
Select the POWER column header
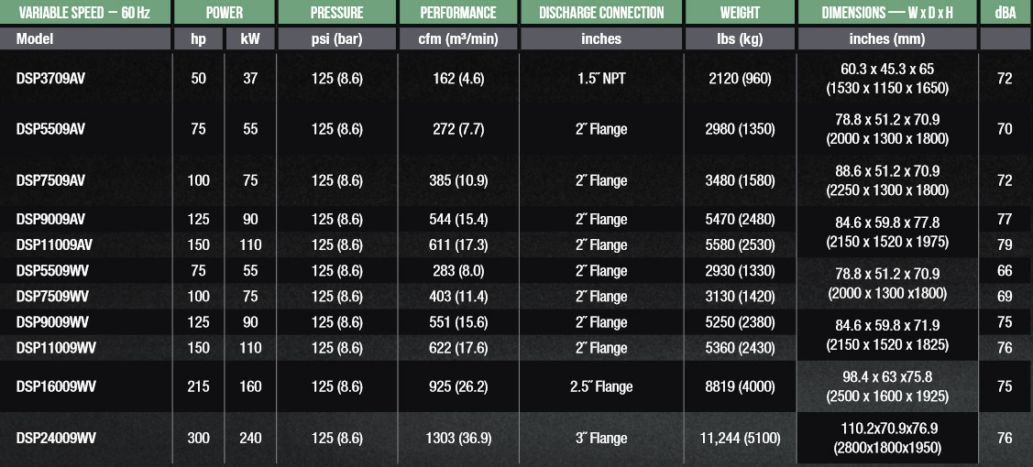224,14
